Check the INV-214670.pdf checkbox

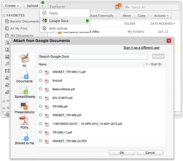(x=41, y=98)
